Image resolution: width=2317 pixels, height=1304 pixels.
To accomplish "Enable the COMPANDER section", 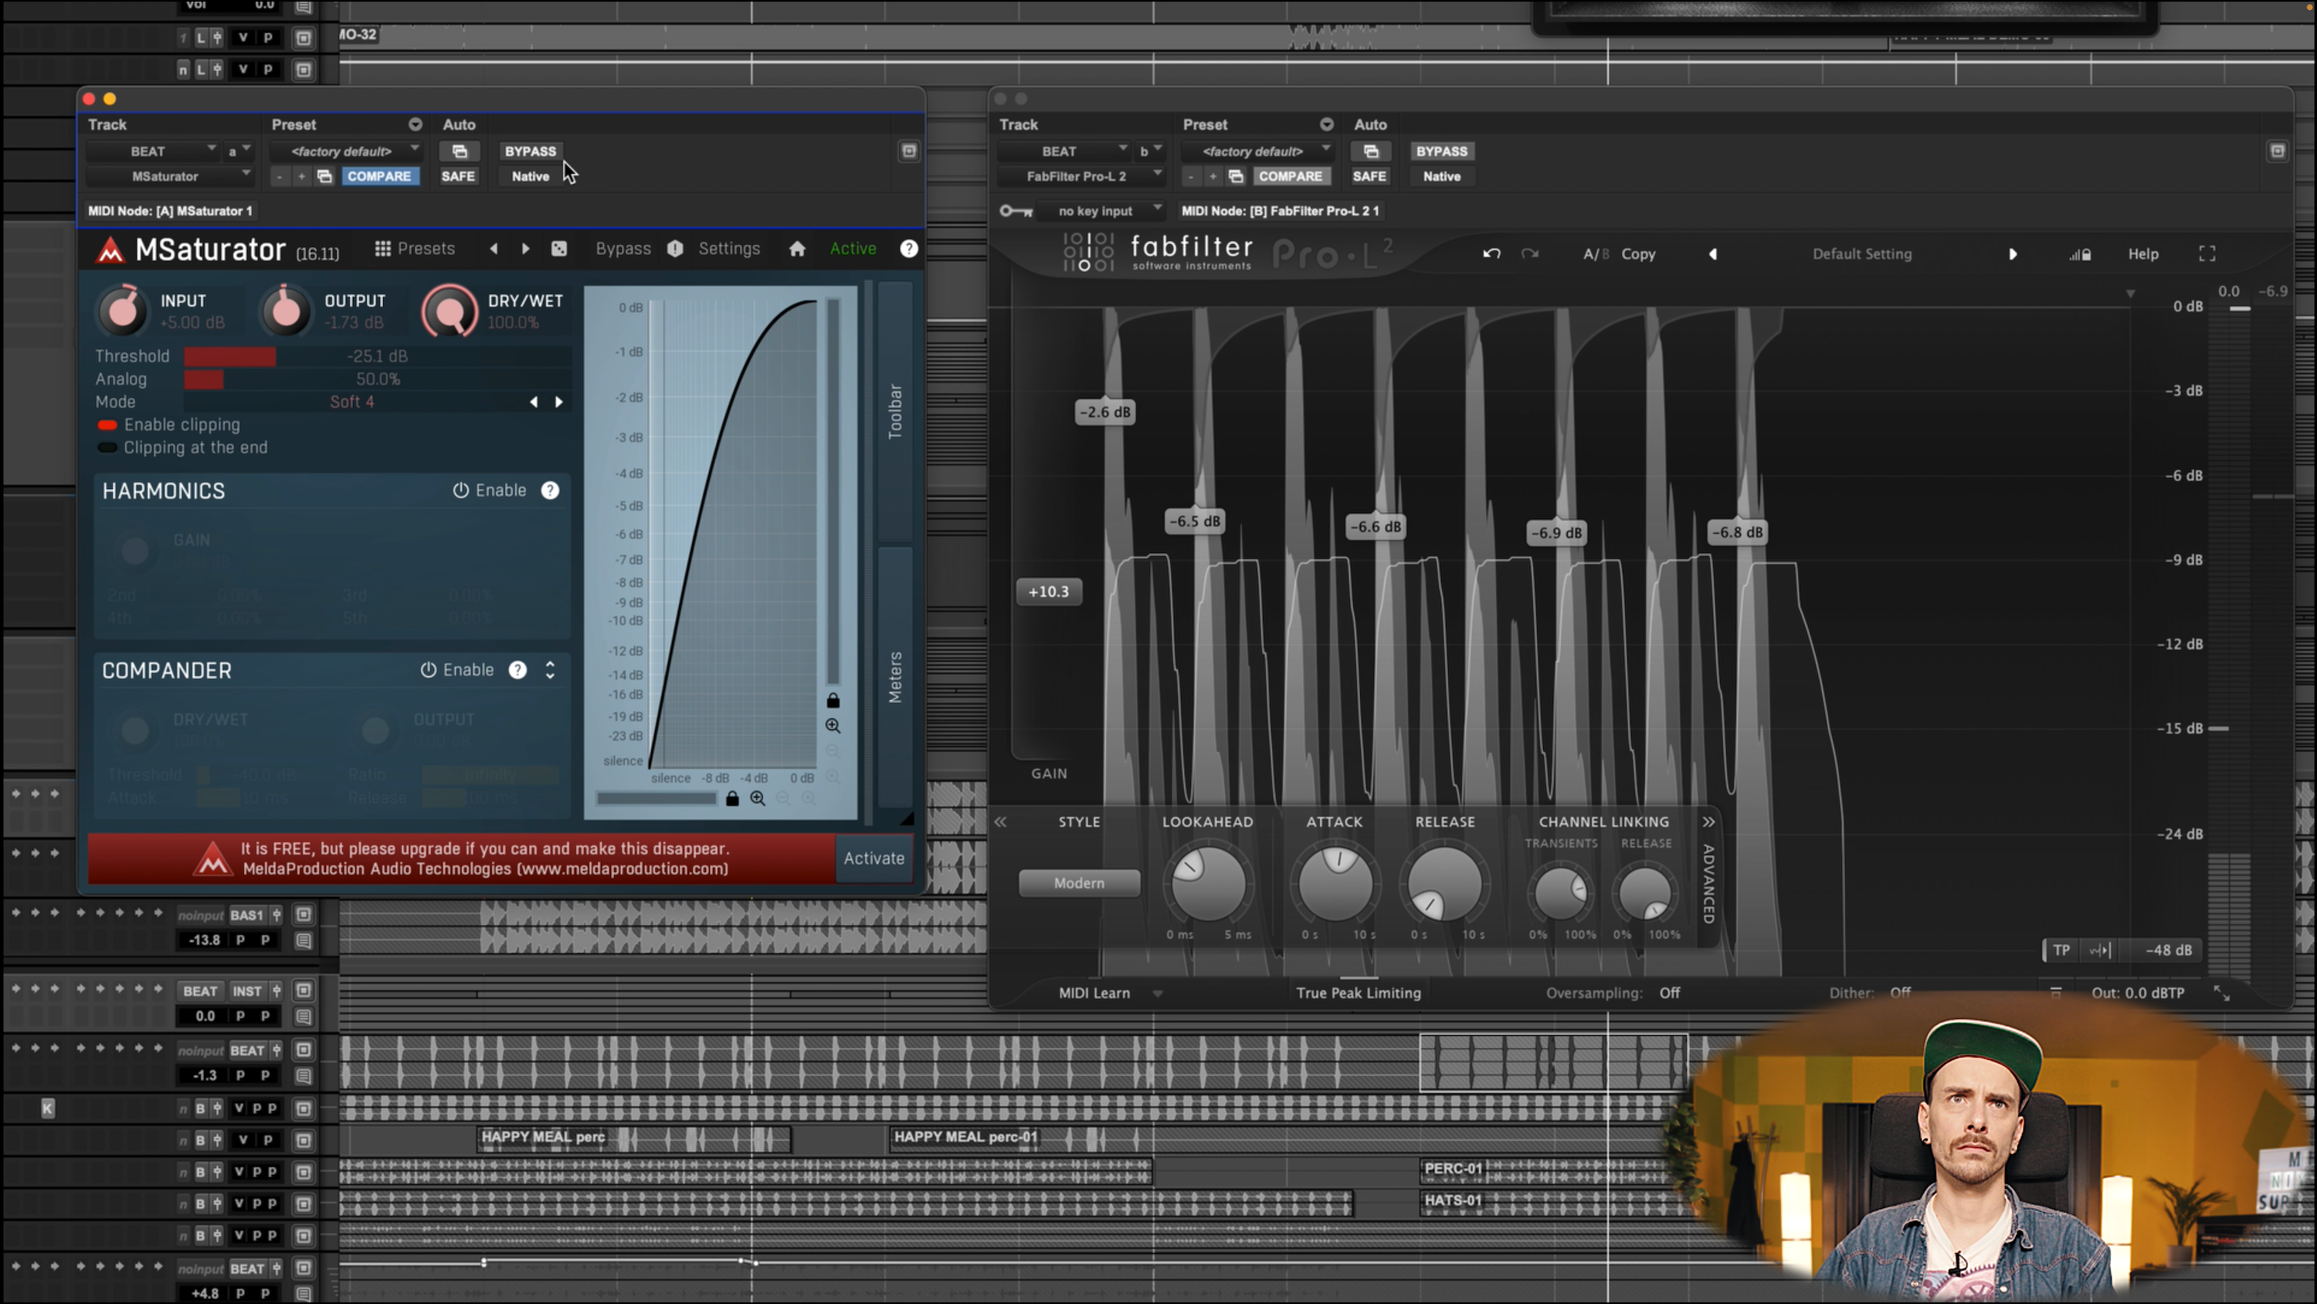I will [x=457, y=671].
